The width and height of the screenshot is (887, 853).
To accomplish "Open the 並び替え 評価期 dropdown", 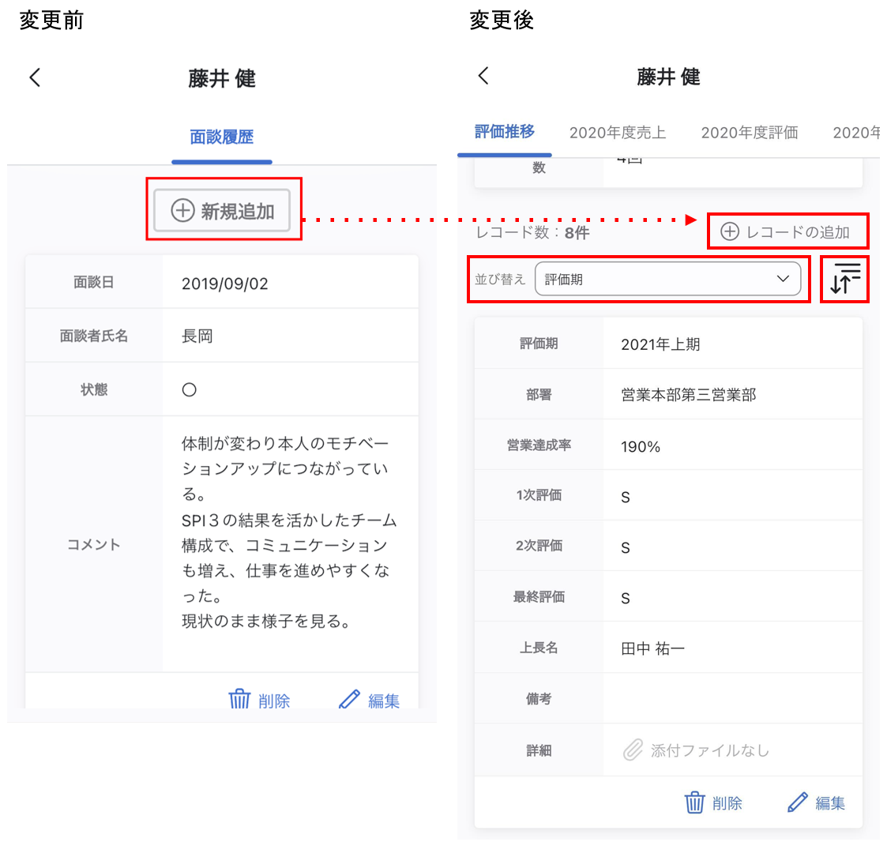I will [x=667, y=279].
